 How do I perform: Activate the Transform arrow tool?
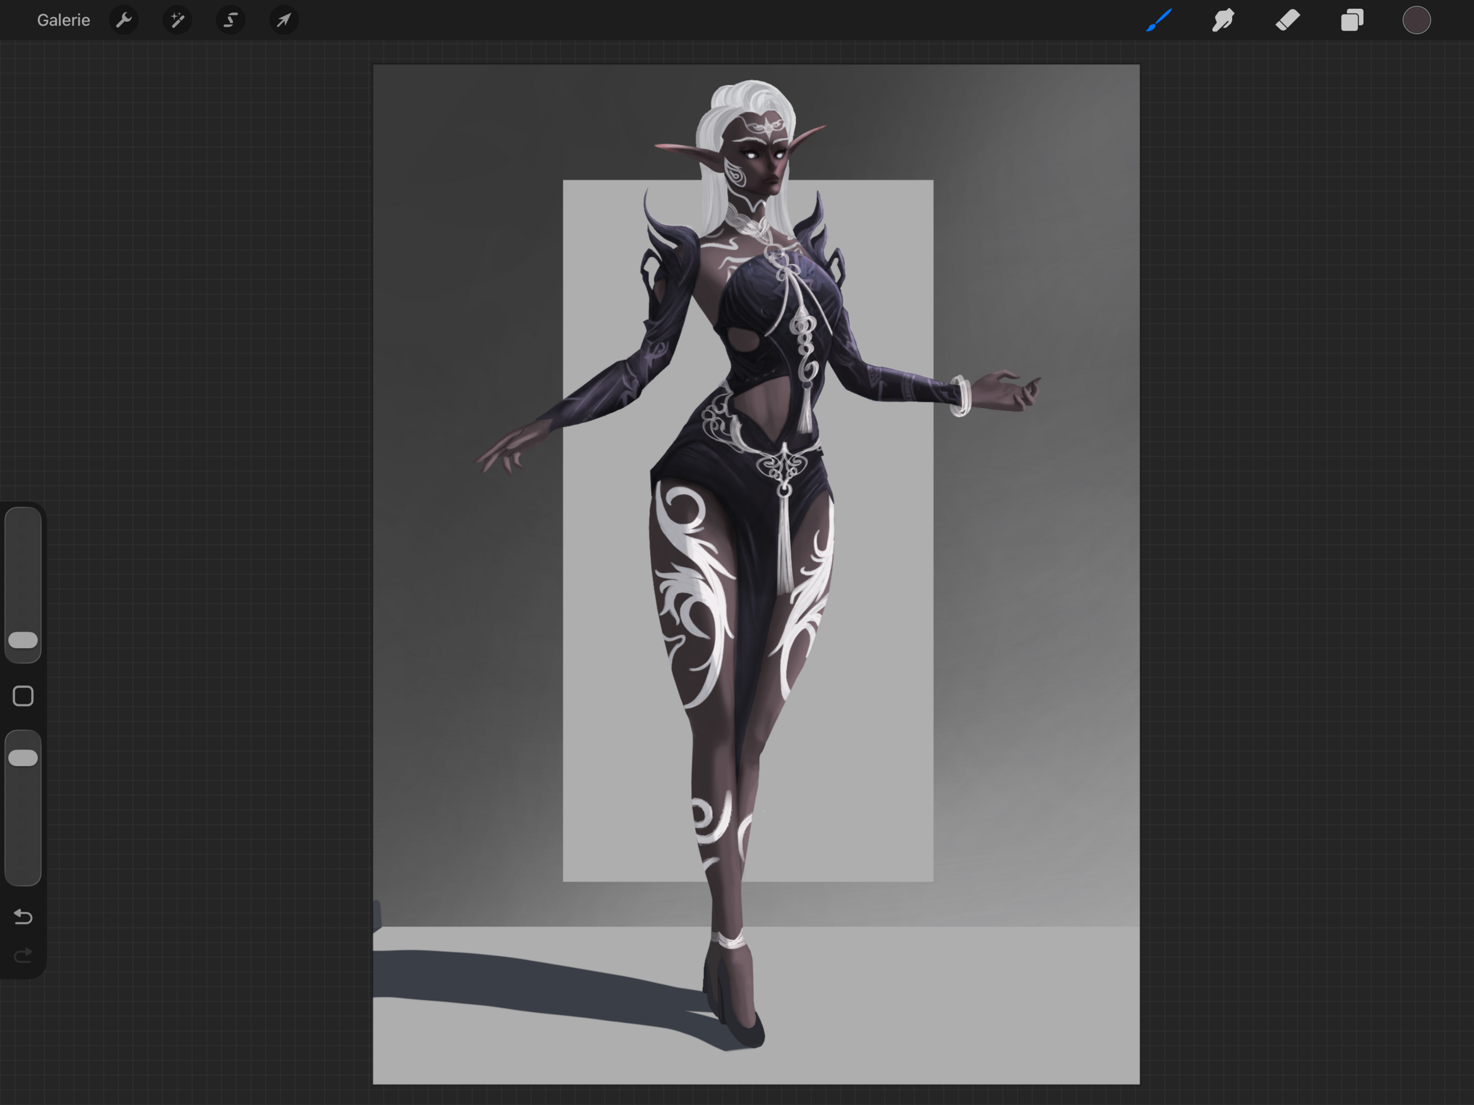(x=284, y=20)
